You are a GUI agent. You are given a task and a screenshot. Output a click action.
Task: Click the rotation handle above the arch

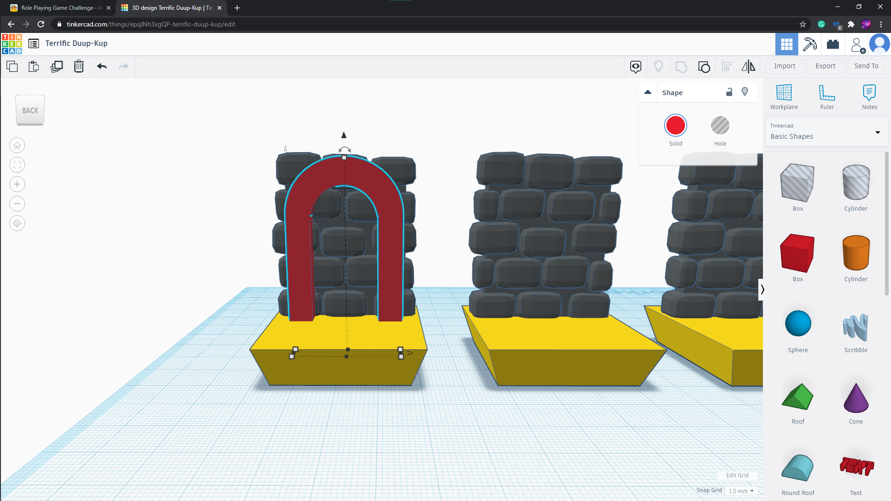tap(344, 149)
